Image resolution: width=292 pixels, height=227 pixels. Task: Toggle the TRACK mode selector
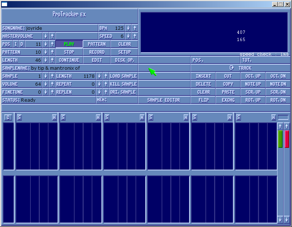coord(241,68)
